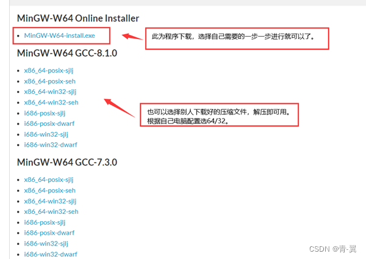Click i686-win32-sjlj under GCC-7.3.0

(46, 244)
